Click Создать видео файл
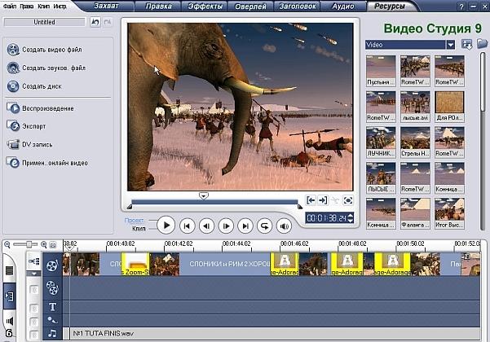Image resolution: width=490 pixels, height=342 pixels. (52, 50)
